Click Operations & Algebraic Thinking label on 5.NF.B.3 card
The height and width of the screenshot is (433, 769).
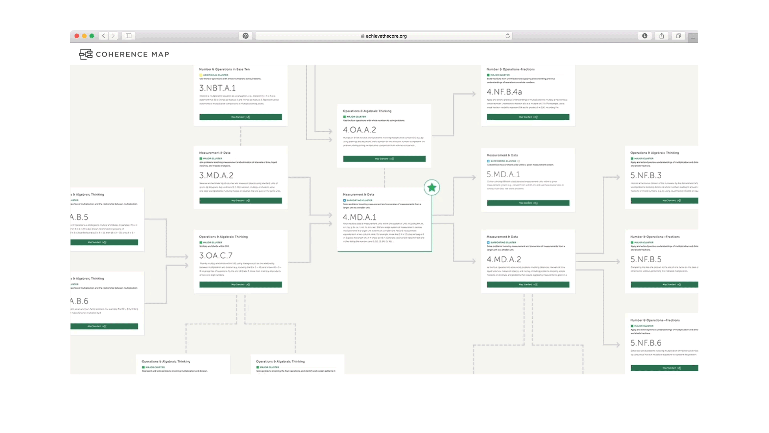[655, 153]
